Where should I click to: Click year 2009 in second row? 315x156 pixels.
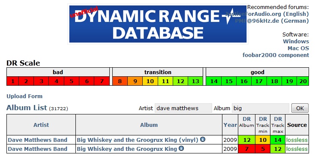(230, 149)
